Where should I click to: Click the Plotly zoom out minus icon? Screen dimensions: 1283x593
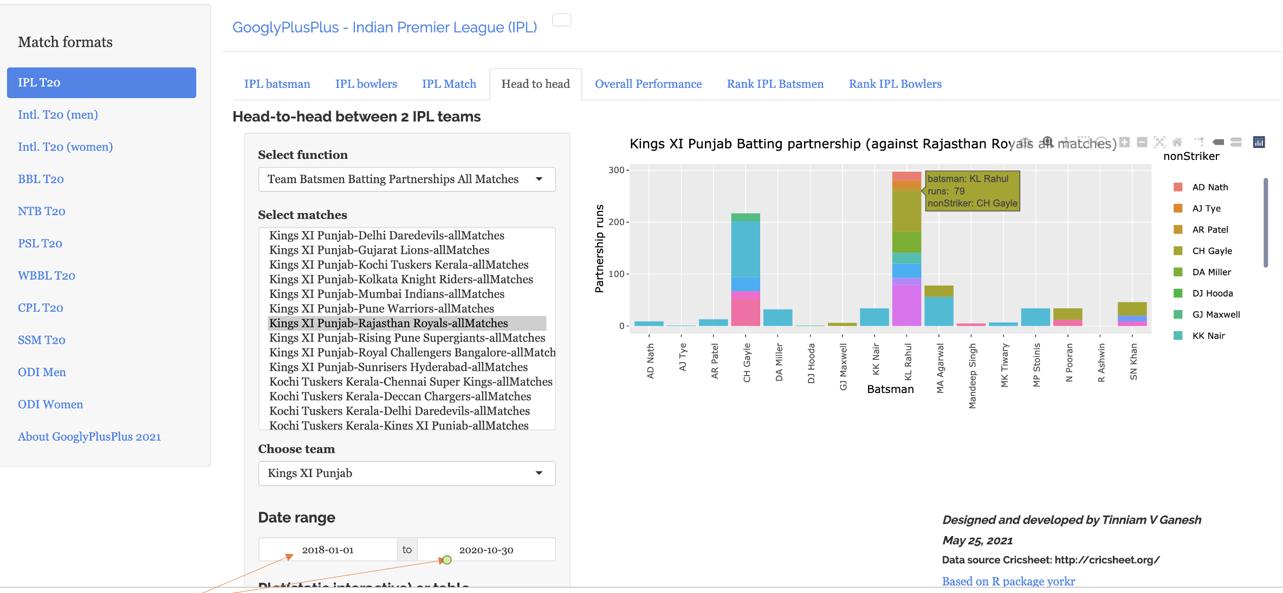1142,142
